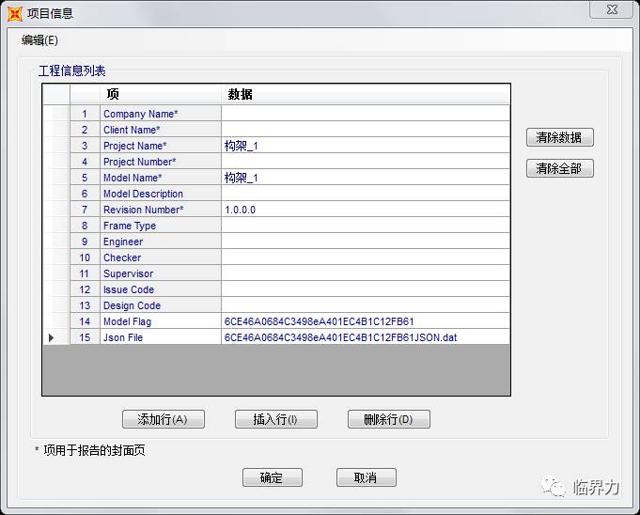
Task: Select the Client Name data cell
Action: click(366, 130)
